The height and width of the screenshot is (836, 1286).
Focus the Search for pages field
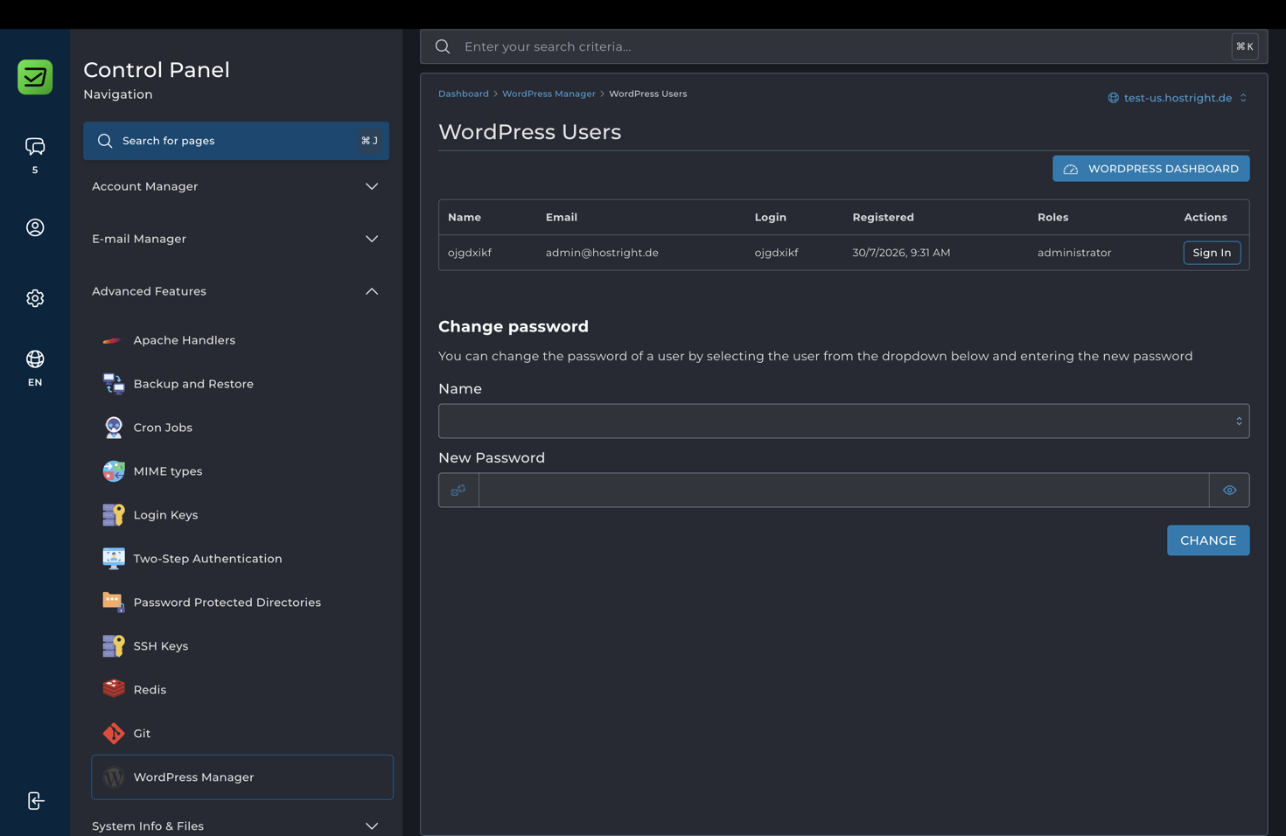236,141
